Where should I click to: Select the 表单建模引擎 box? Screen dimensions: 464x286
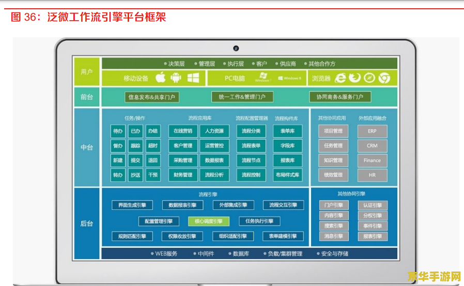click(283, 236)
